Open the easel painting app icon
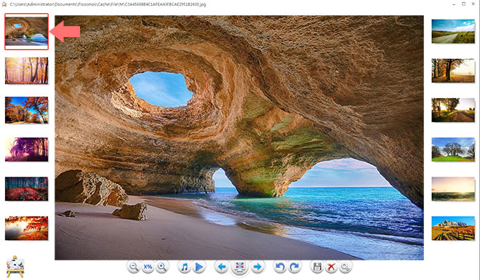The width and height of the screenshot is (480, 280). 15,267
